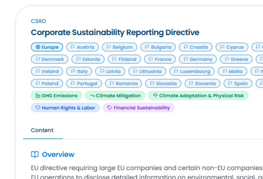Click the Overview section heading
This screenshot has width=263, height=179.
coord(58,154)
